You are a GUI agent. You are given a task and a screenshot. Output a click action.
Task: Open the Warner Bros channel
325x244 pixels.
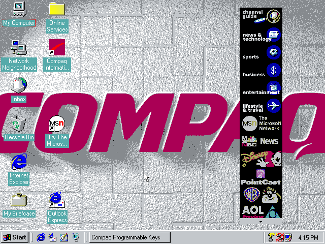point(261,195)
